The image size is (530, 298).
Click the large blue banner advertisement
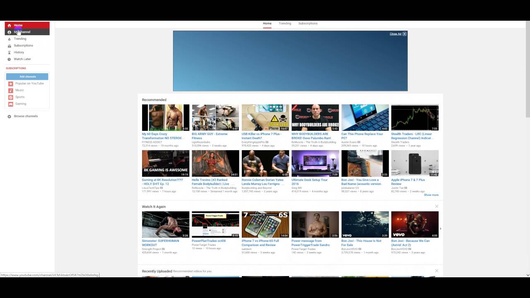290,61
